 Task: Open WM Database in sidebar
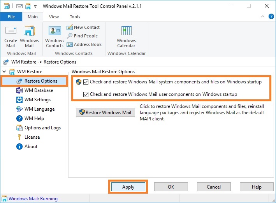(39, 90)
